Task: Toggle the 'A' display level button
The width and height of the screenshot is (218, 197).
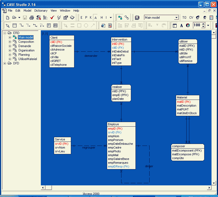Action: coord(95,18)
